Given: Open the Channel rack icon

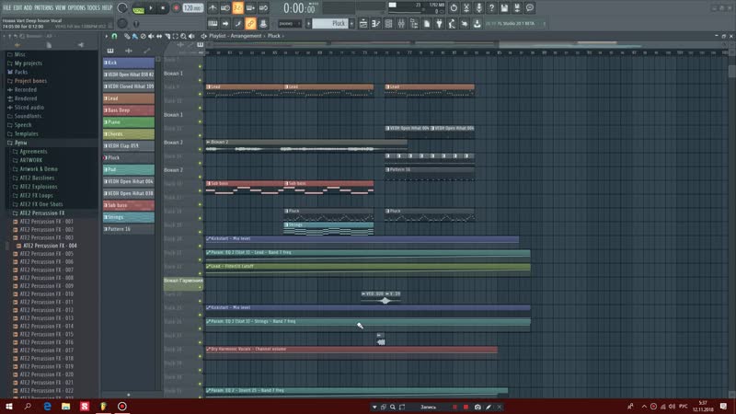Looking at the screenshot, I should (x=388, y=24).
